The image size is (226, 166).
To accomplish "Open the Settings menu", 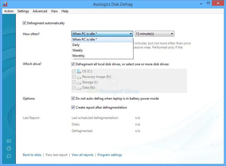I will click(x=23, y=11).
